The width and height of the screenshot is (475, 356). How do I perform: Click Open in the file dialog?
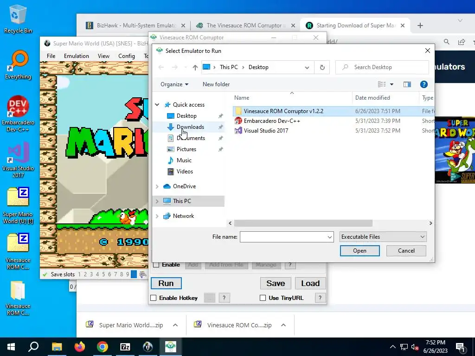(359, 251)
